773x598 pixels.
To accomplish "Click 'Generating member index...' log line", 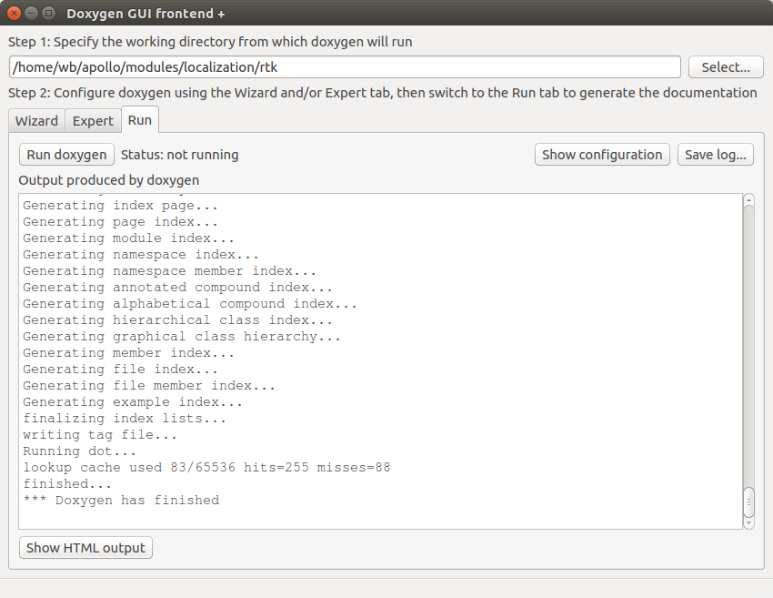I will click(128, 353).
